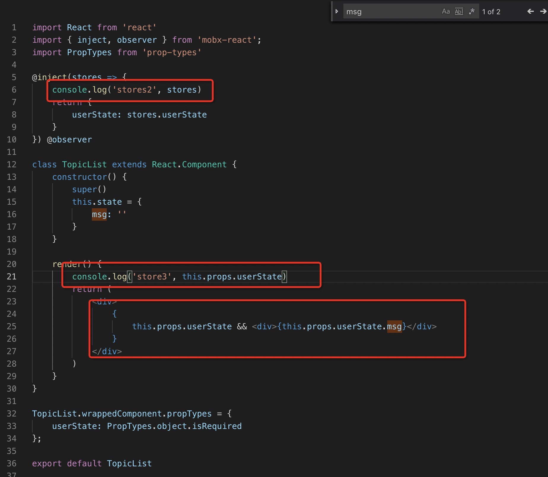Click 'inject' in the line 2 import
The image size is (548, 477).
click(92, 40)
